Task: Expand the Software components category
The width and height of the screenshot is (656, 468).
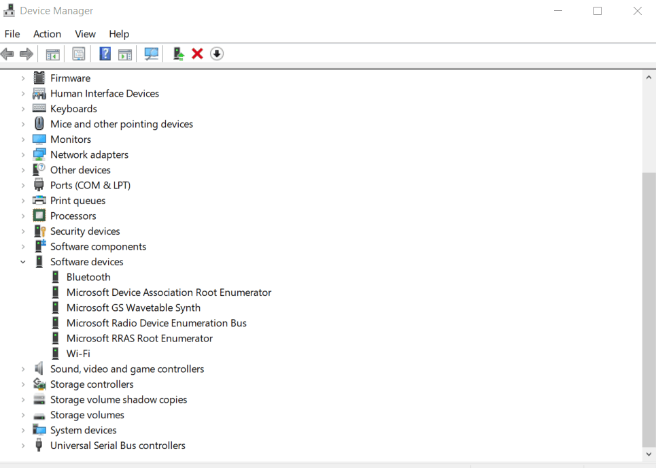Action: (x=23, y=247)
